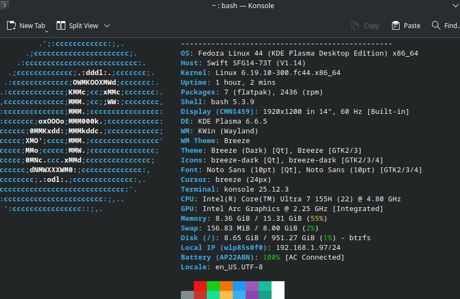The width and height of the screenshot is (460, 299).
Task: Click the Shell value bash 5.3.9
Action: [233, 101]
